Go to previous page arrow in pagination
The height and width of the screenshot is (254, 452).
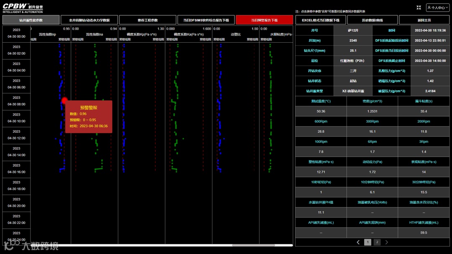click(x=358, y=242)
